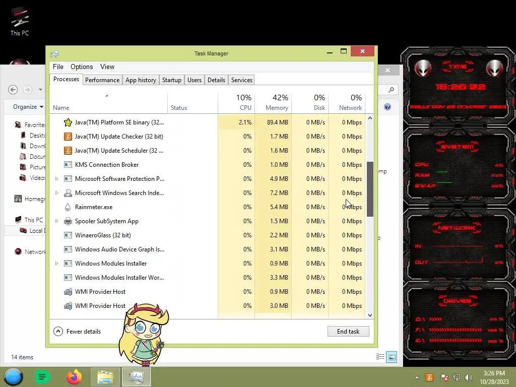Switch to the Services tab
The height and width of the screenshot is (387, 516).
[241, 80]
